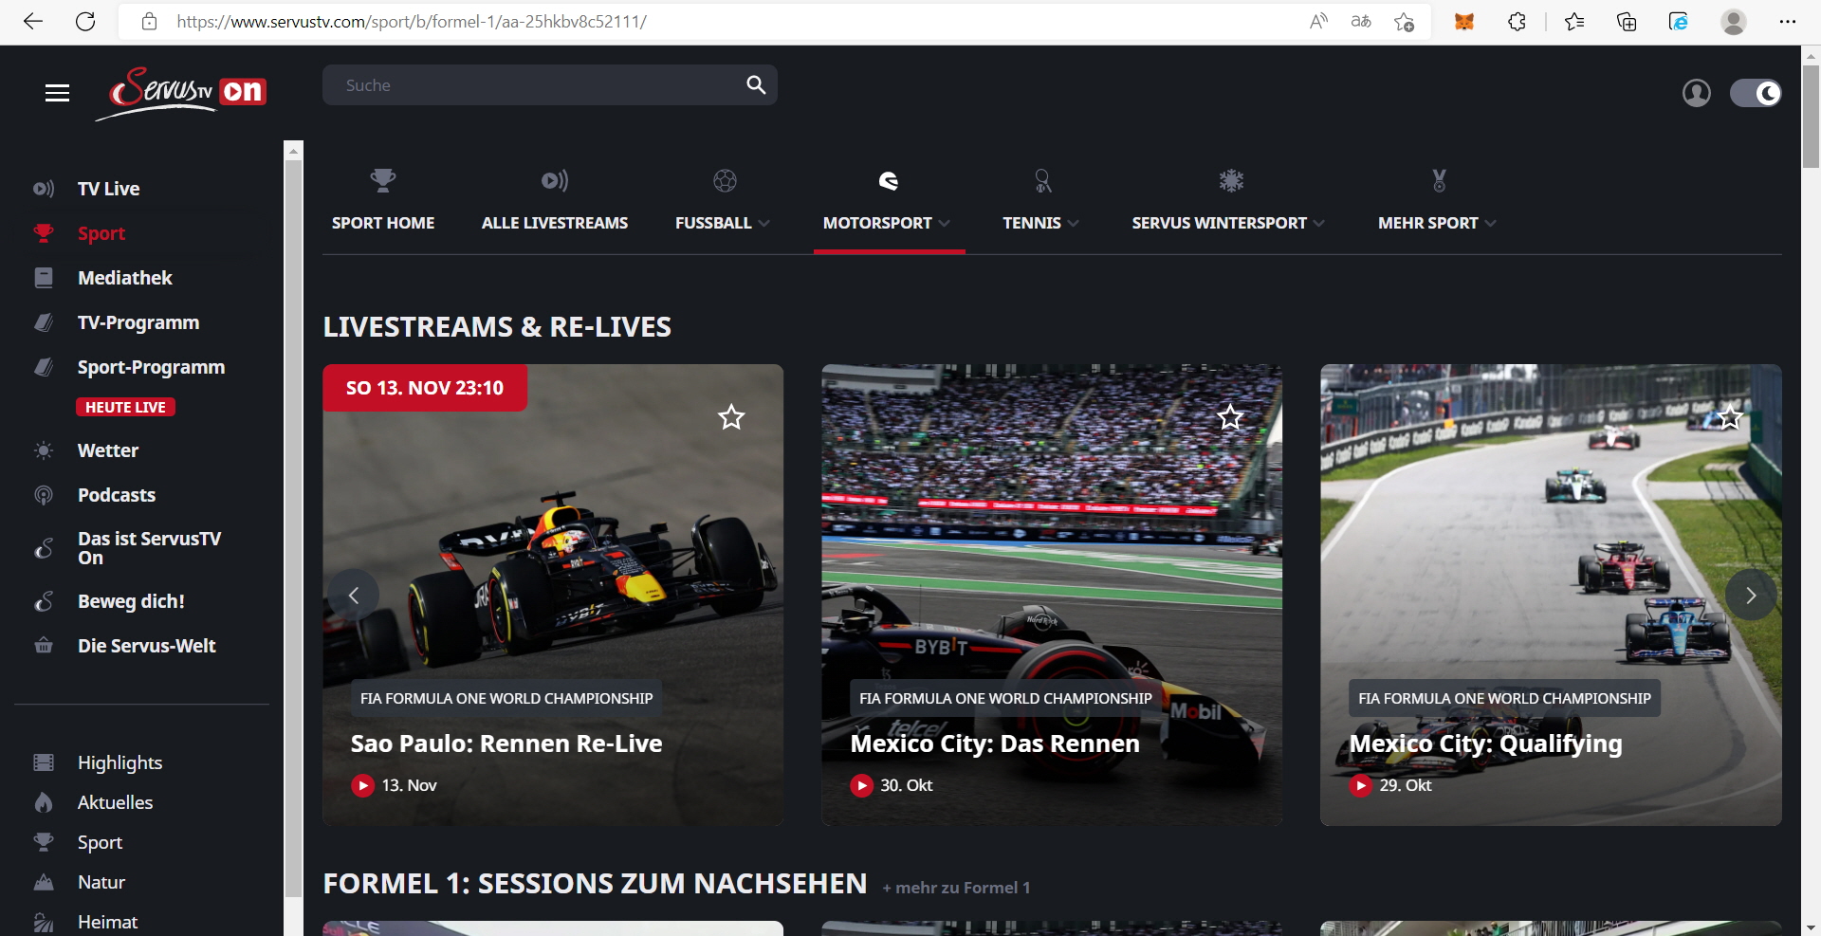Screen dimensions: 1821x936
Task: Expand the Motorsport dropdown chevron
Action: coord(944,224)
